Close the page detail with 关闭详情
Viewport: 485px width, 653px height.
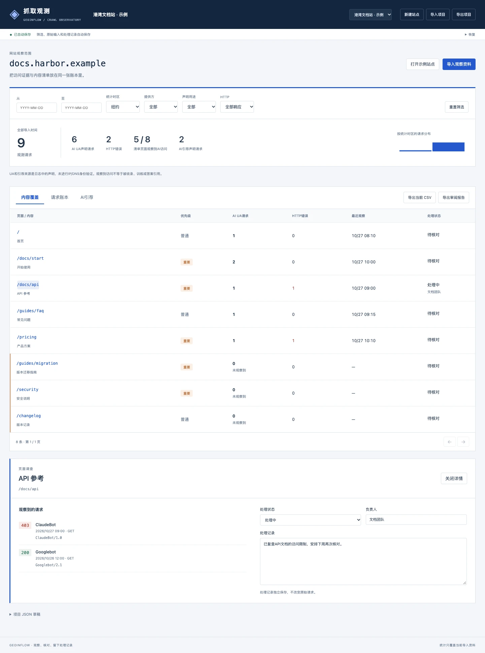[x=454, y=478]
